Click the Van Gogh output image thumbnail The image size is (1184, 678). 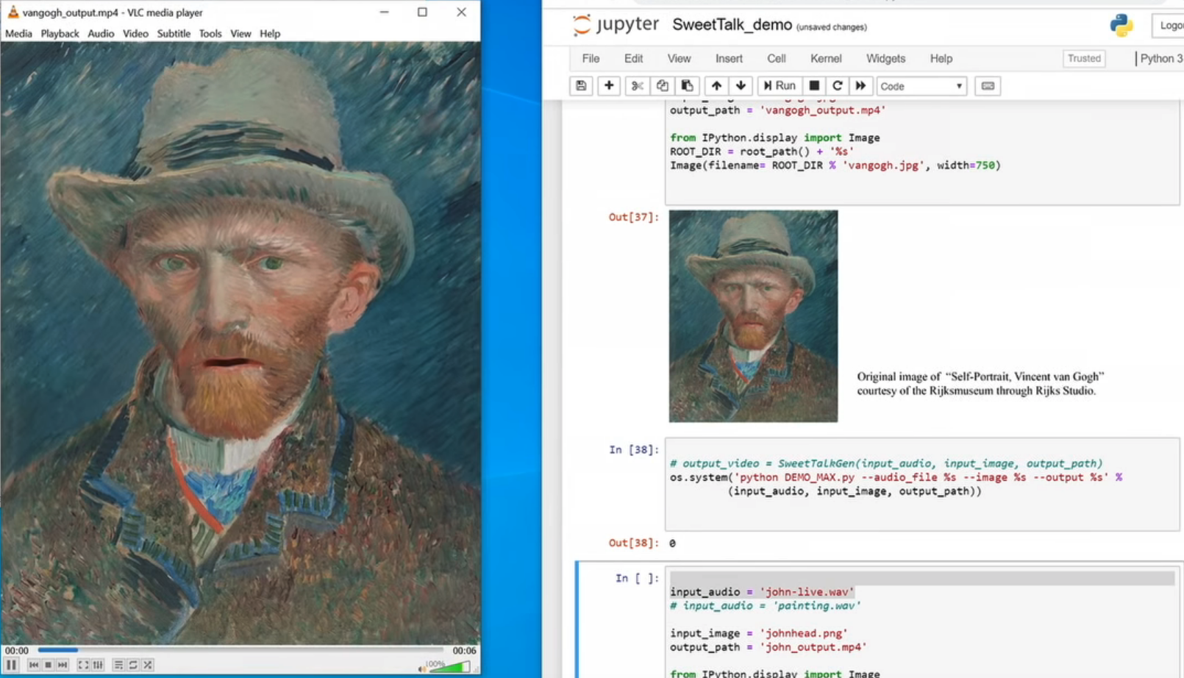point(753,316)
